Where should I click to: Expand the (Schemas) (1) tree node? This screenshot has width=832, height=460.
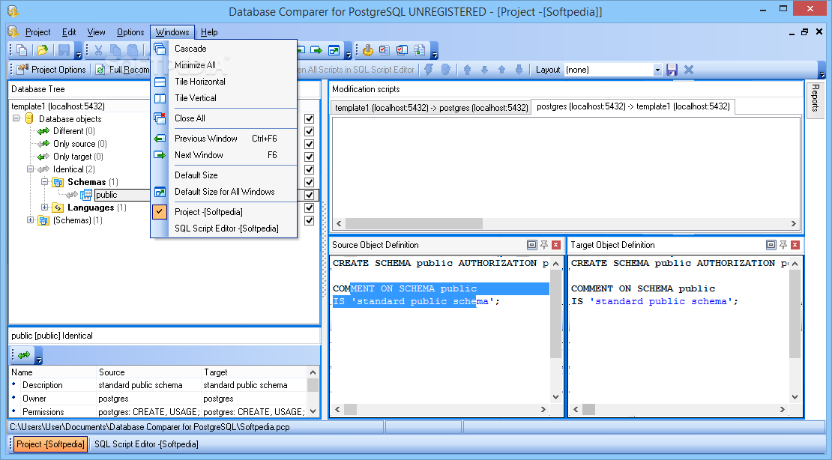(x=30, y=220)
